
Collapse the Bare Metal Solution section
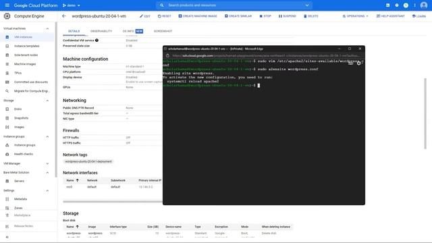[x=47, y=173]
